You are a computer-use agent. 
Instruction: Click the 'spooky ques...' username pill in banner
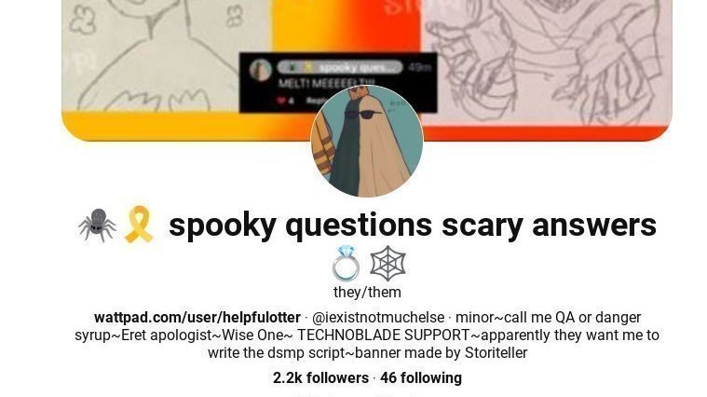(x=339, y=67)
